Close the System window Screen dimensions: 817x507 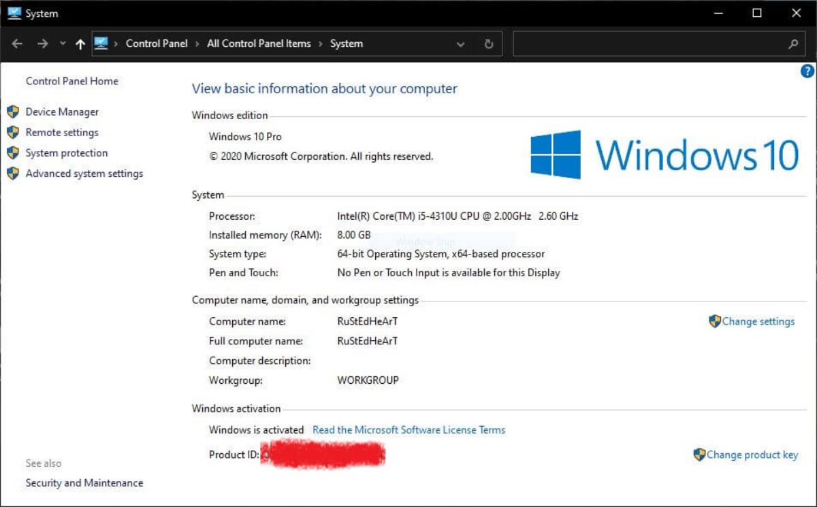click(797, 13)
